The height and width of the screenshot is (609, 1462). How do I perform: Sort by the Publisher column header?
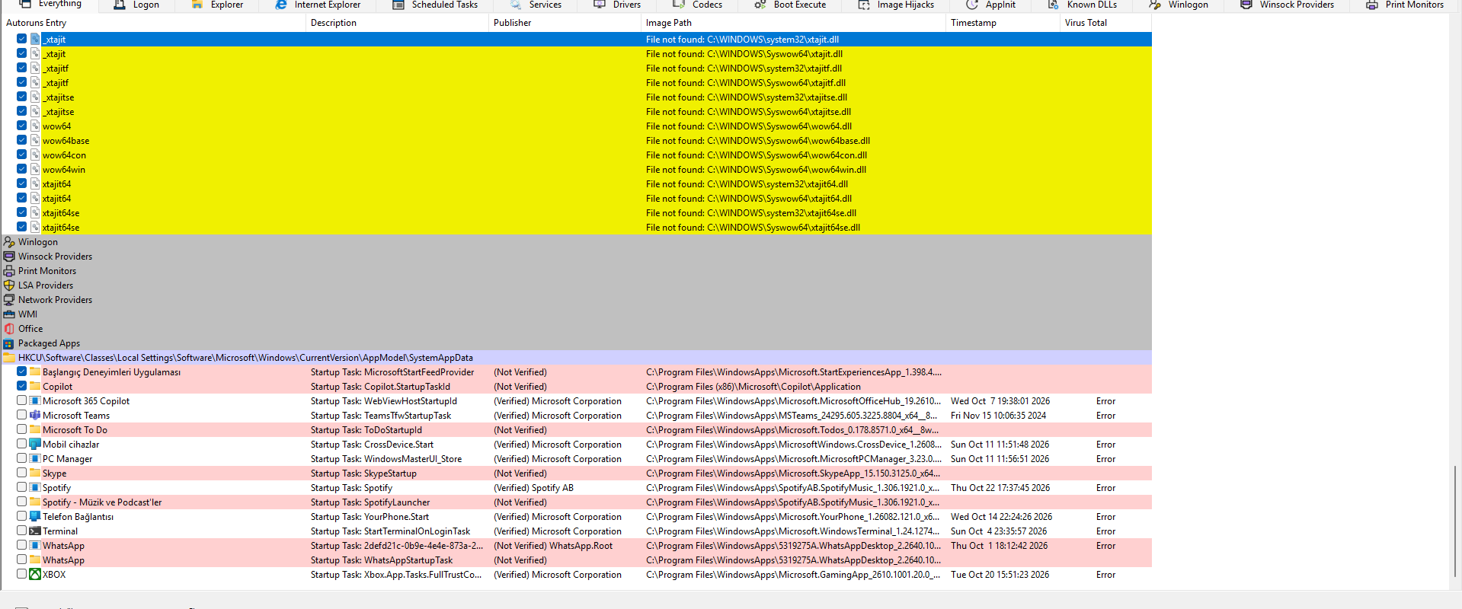click(565, 23)
